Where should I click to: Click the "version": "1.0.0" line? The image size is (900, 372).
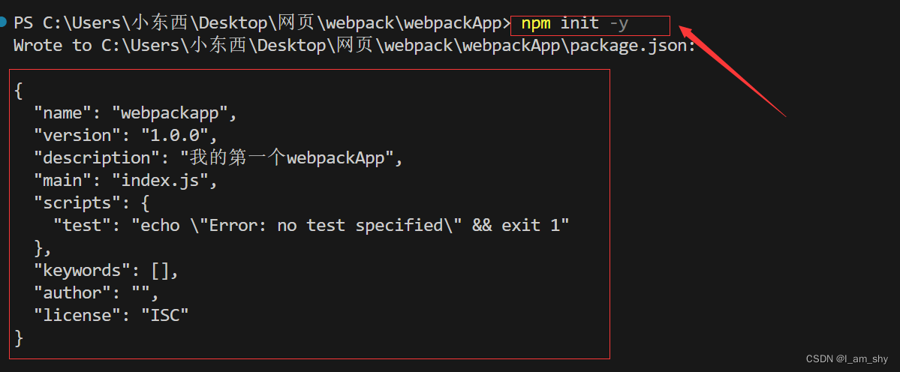pyautogui.click(x=125, y=135)
